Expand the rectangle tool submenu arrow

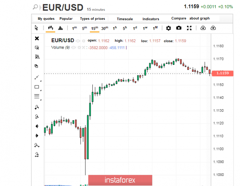tap(41, 90)
